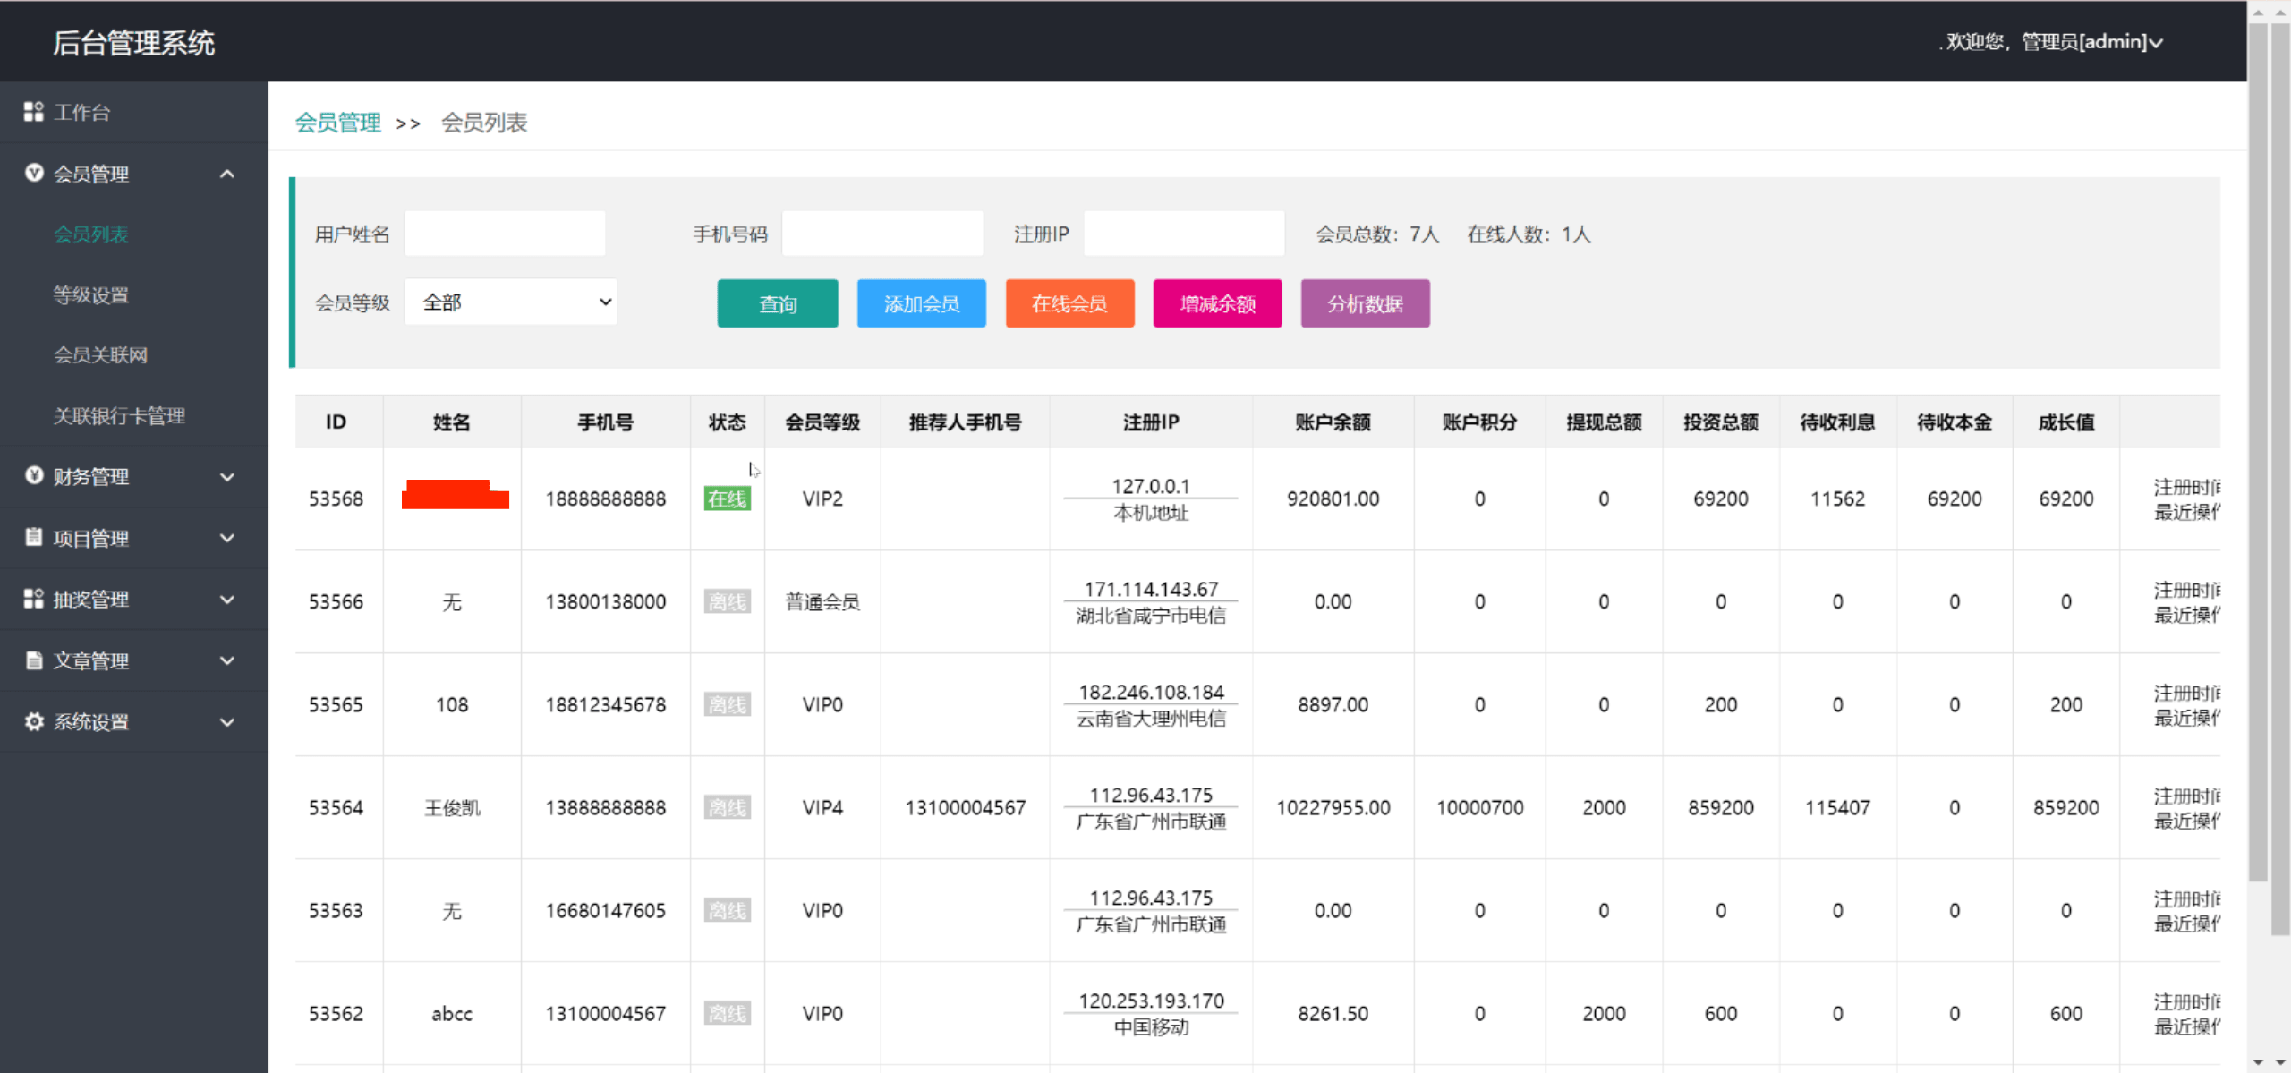
Task: Open the admin account dropdown arrow
Action: click(x=2157, y=42)
